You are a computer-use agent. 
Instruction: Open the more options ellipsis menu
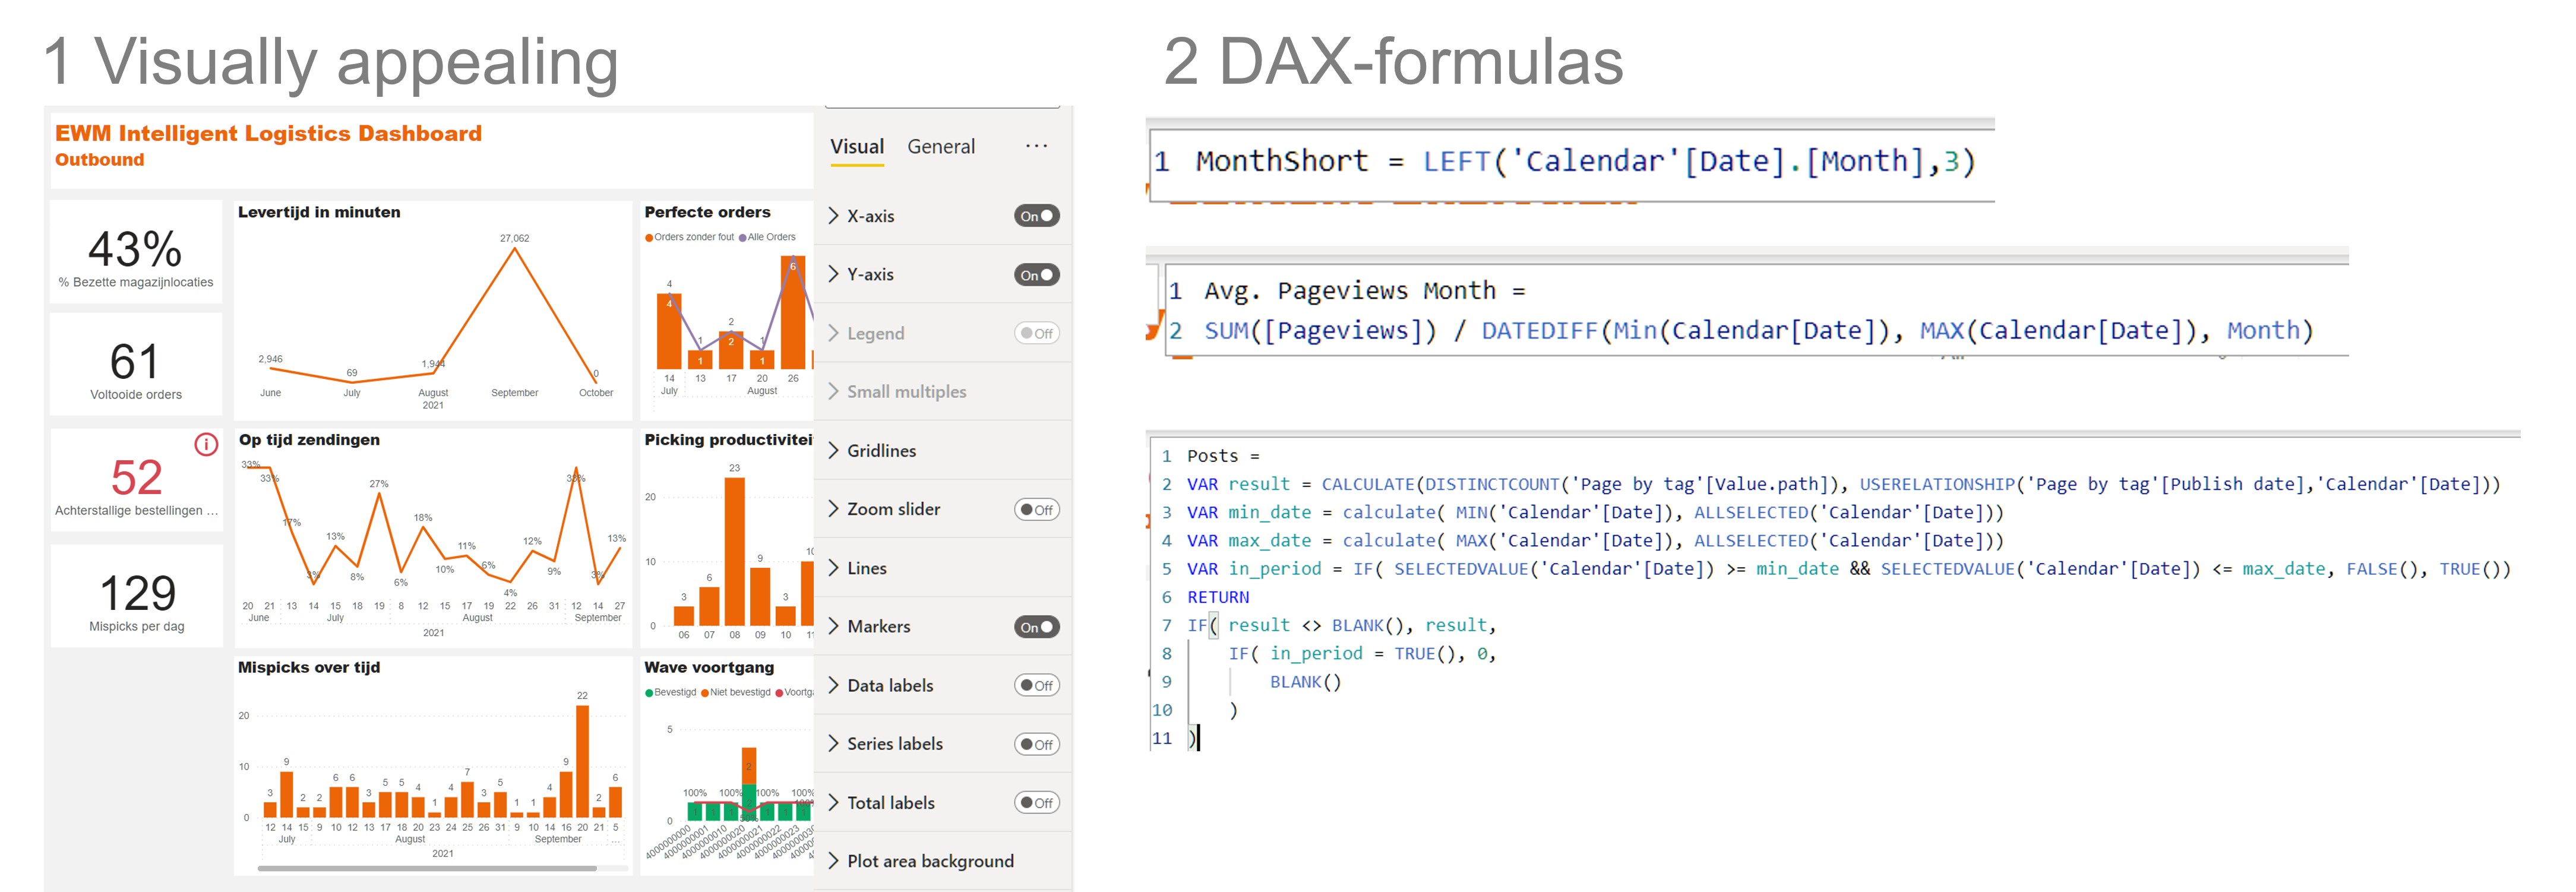pyautogui.click(x=1036, y=146)
